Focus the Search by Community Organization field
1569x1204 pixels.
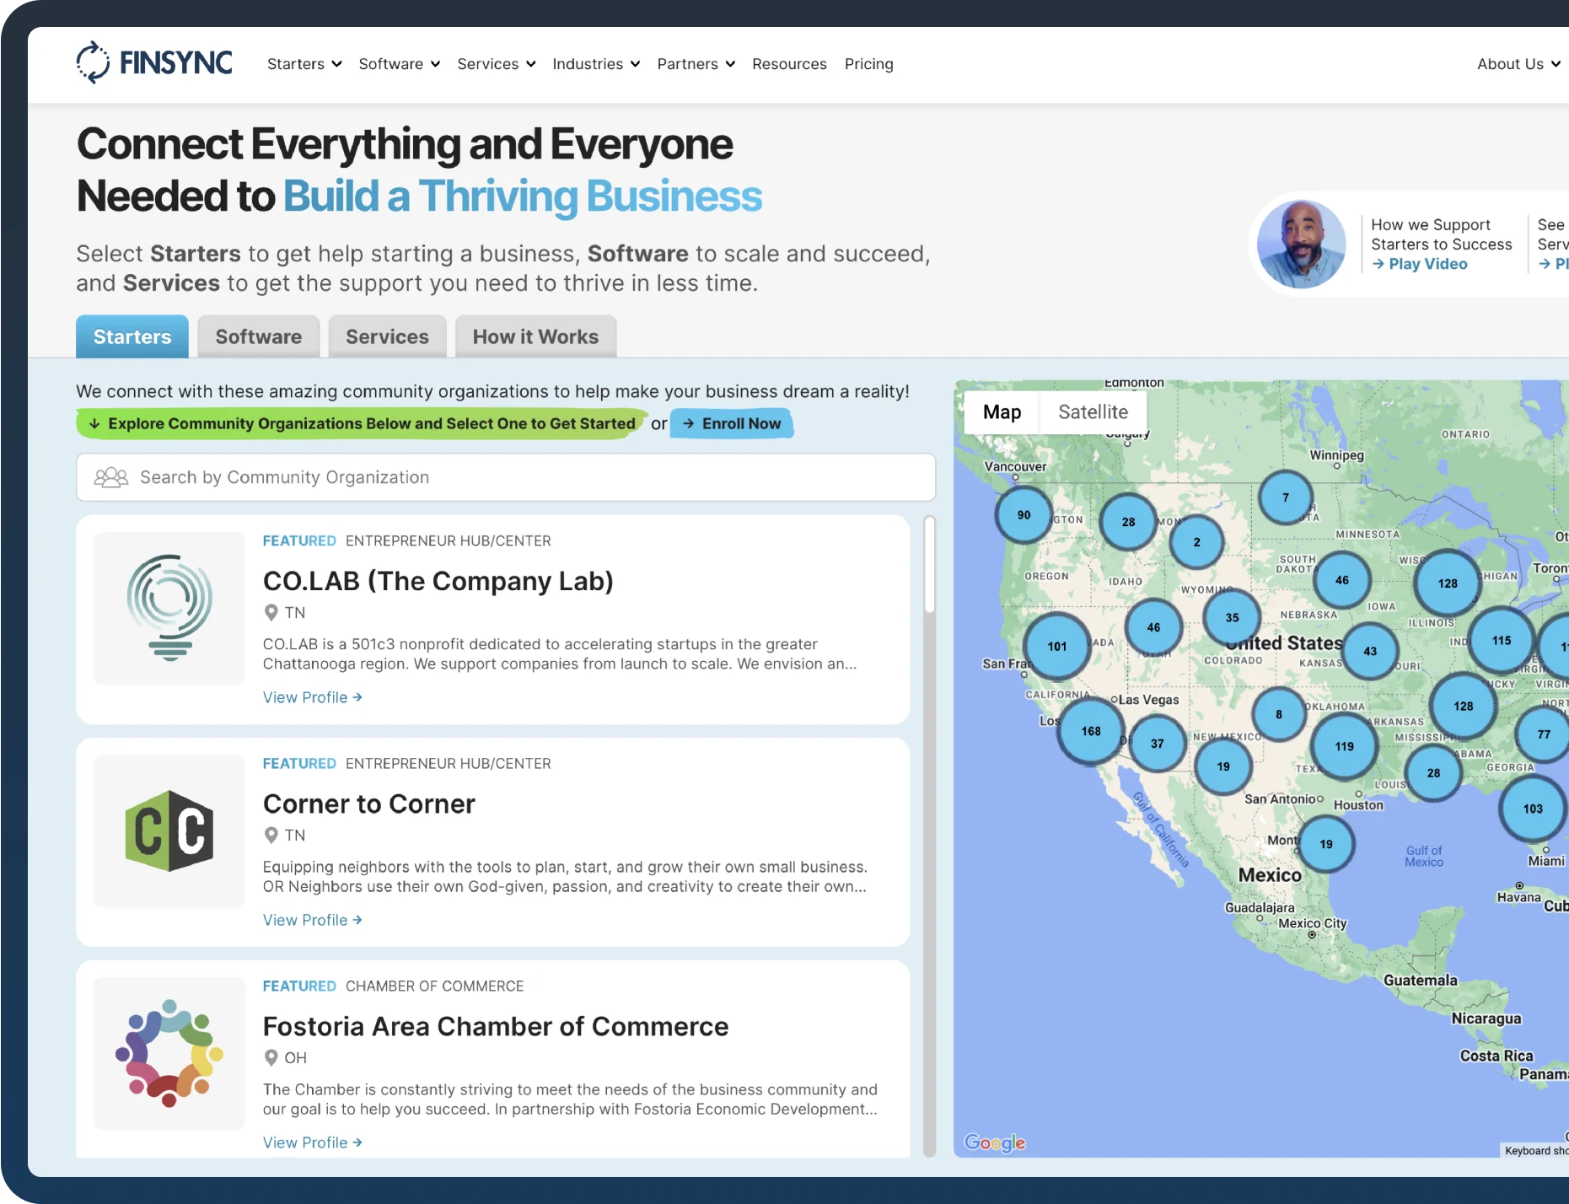coord(506,477)
